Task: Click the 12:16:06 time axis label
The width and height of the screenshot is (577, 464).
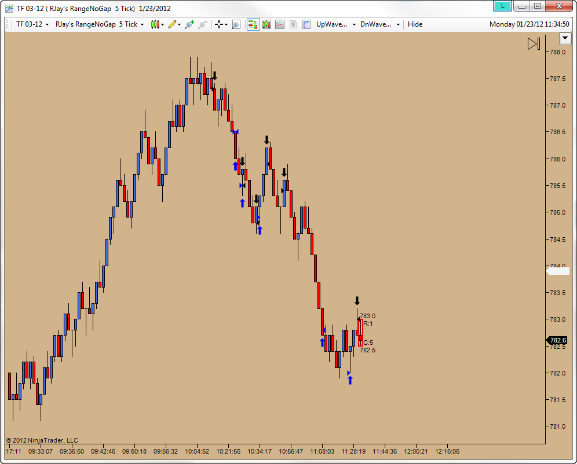Action: [x=447, y=451]
